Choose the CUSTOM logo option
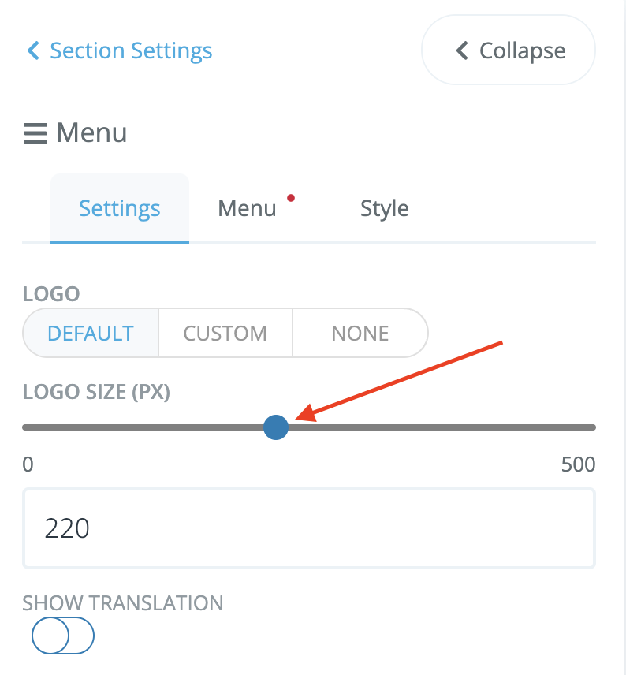626x675 pixels. point(225,333)
